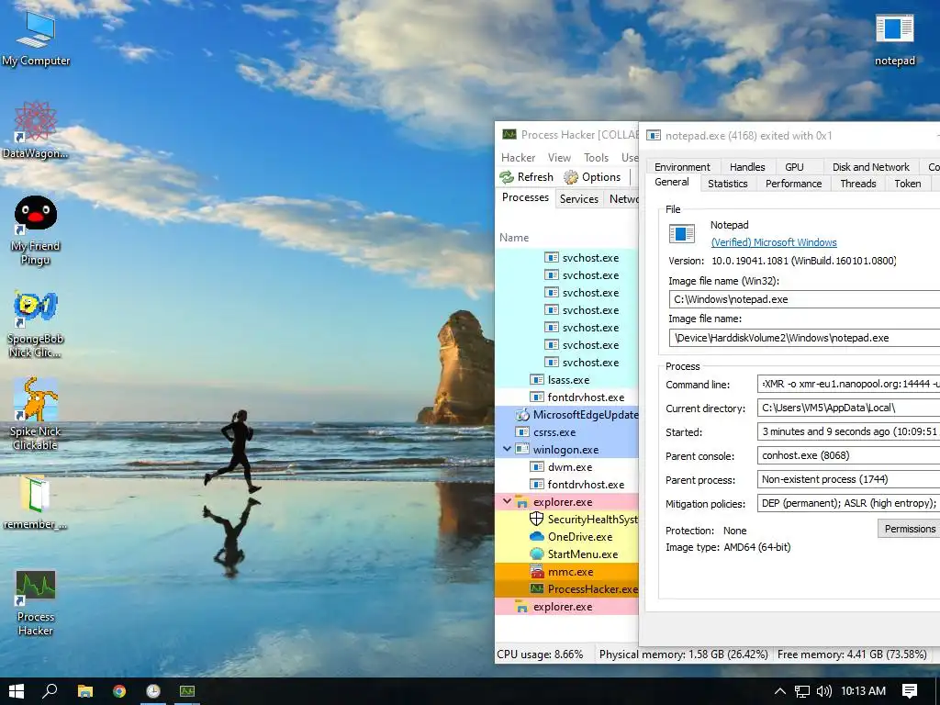Open the Tools menu
The image size is (940, 705).
click(x=596, y=158)
